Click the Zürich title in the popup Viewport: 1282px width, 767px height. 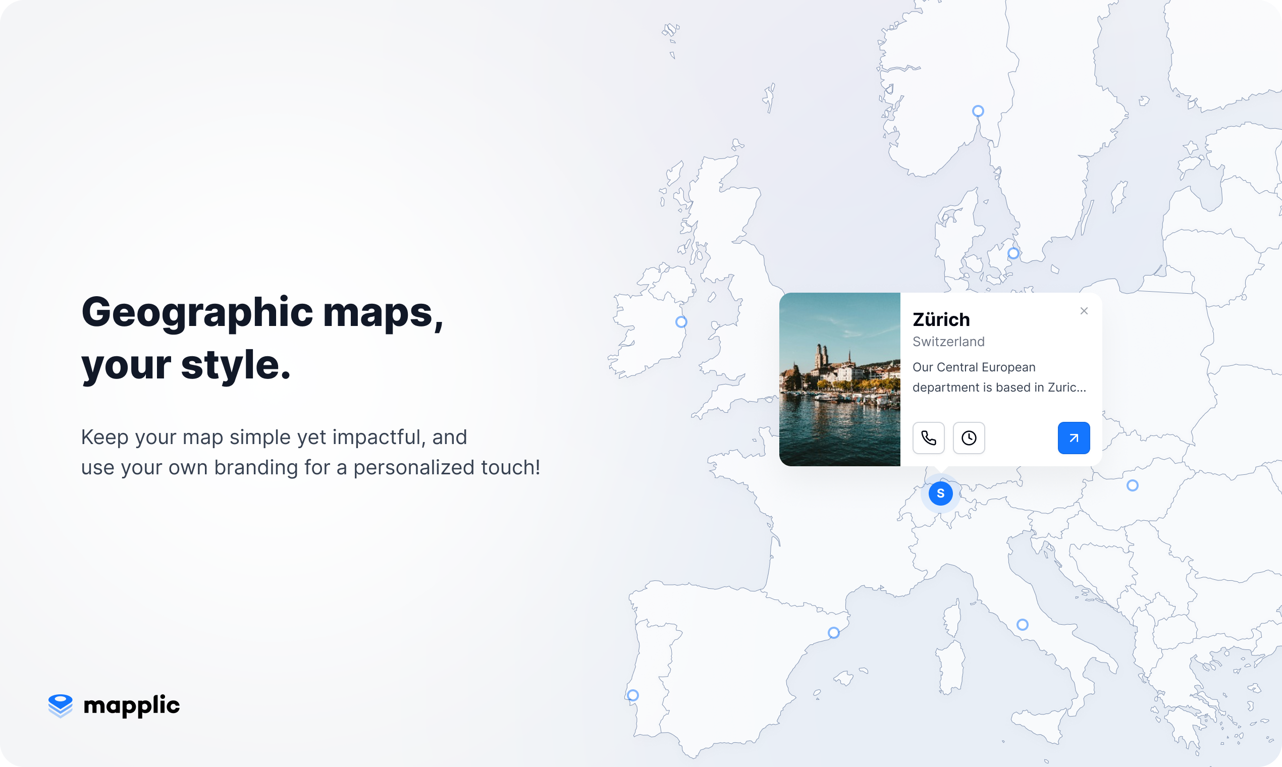[941, 319]
